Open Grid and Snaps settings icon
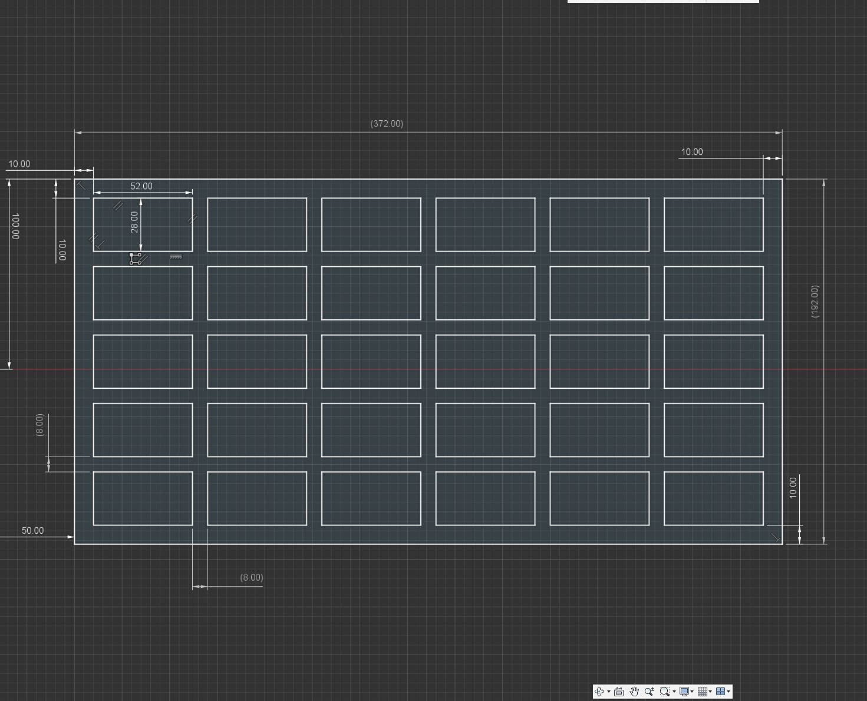Screen dimensions: 867x701 [703, 692]
